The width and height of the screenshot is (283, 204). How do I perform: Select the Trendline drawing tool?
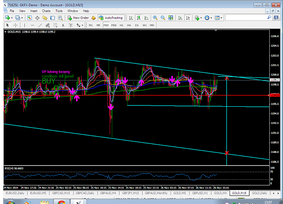(x=40, y=25)
